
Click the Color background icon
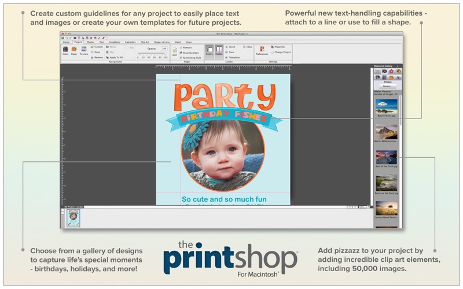coord(65,50)
